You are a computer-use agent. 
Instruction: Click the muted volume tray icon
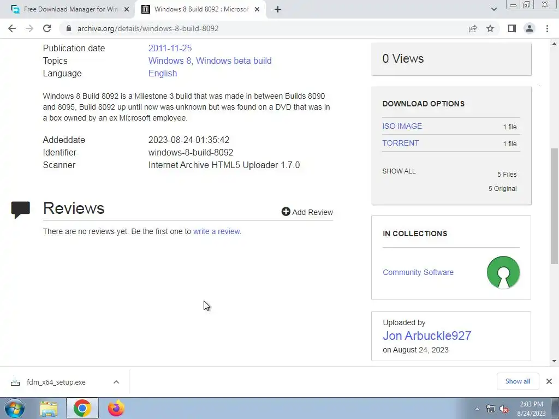click(504, 409)
